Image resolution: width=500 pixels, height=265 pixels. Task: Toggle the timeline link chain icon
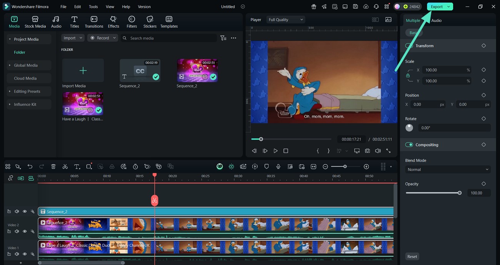pos(10,178)
